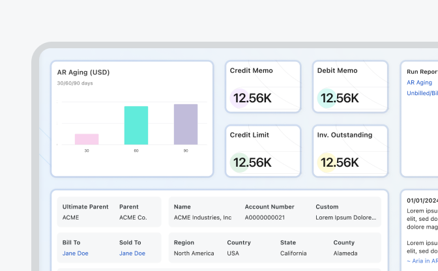Screen dimensions: 438x271
Task: Click the Parent value ACME Co.
Action: pos(133,217)
